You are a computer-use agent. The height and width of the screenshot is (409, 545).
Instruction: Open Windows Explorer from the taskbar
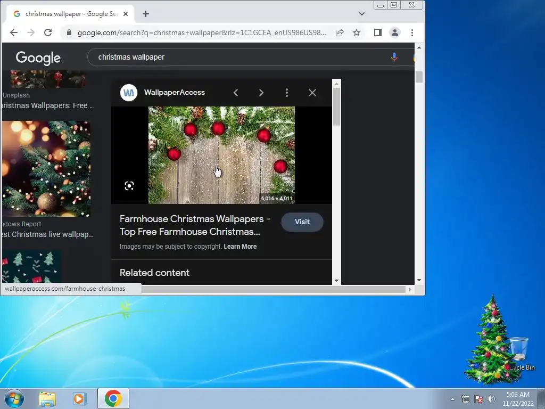pos(47,398)
